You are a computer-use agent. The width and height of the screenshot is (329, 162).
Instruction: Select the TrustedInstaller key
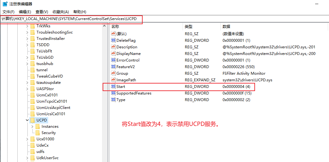[51, 39]
